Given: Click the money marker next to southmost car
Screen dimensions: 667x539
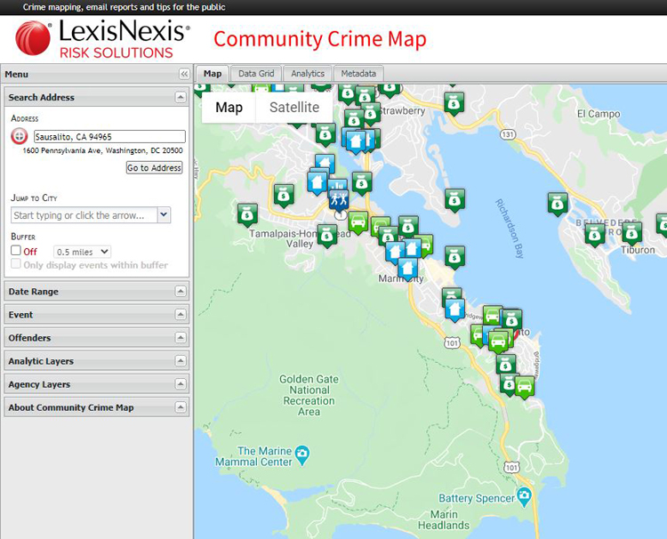Looking at the screenshot, I should [x=509, y=383].
